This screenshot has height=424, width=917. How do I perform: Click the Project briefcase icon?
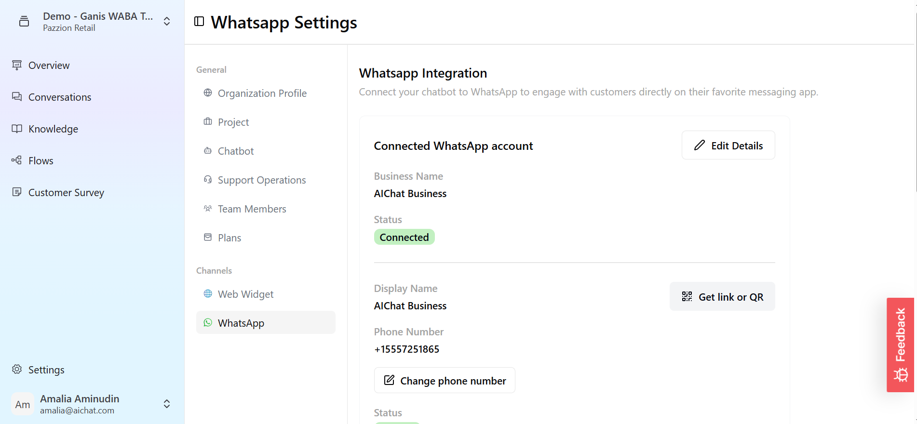[208, 121]
